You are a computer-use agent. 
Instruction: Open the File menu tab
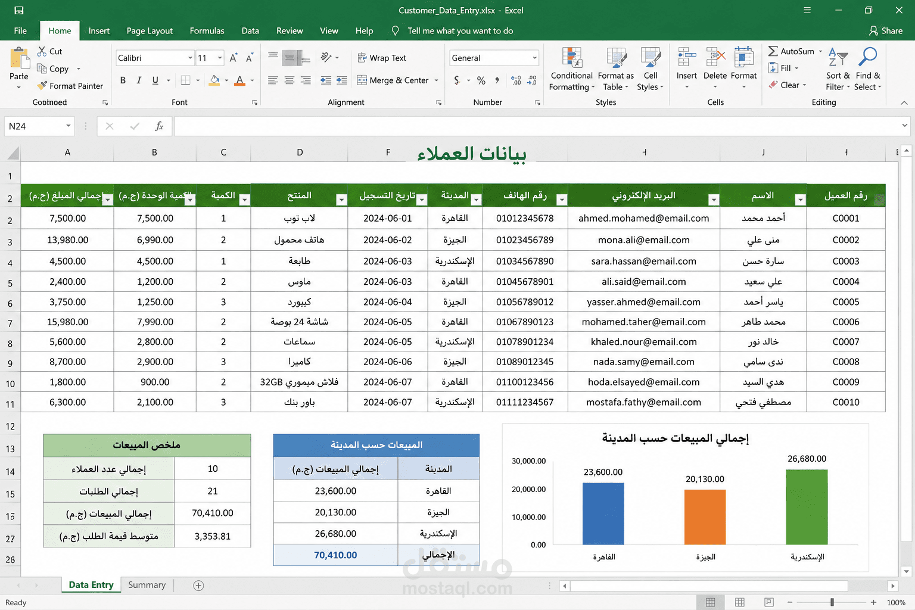20,31
